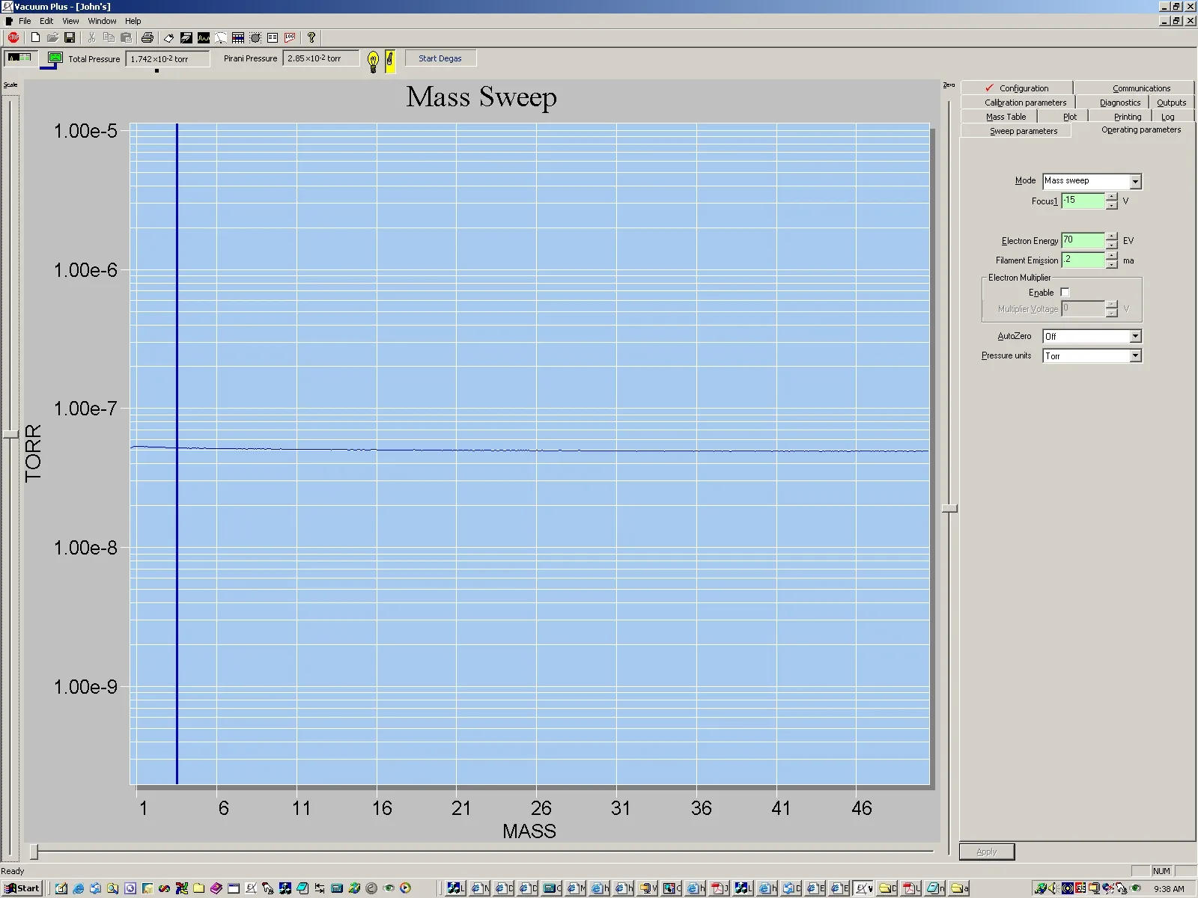The width and height of the screenshot is (1198, 898).
Task: Toggle the filament light bulb icon
Action: point(373,61)
